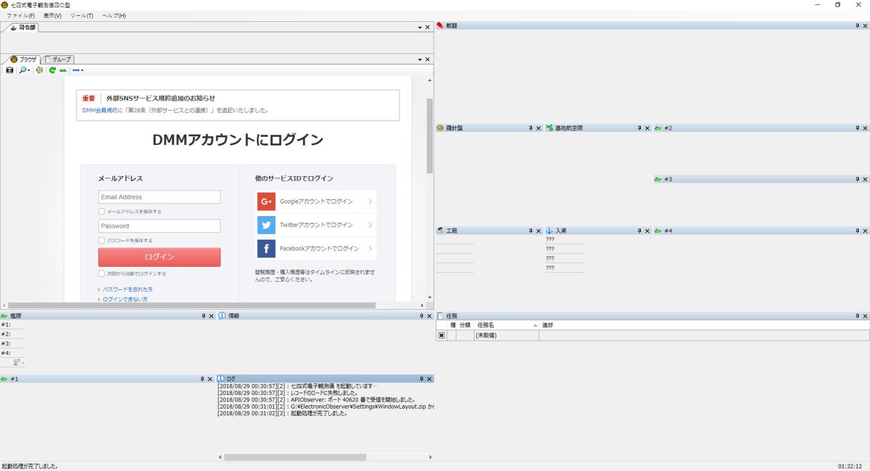Open the magnifier zoom dropdown arrow
Image resolution: width=870 pixels, height=471 pixels.
pyautogui.click(x=29, y=70)
